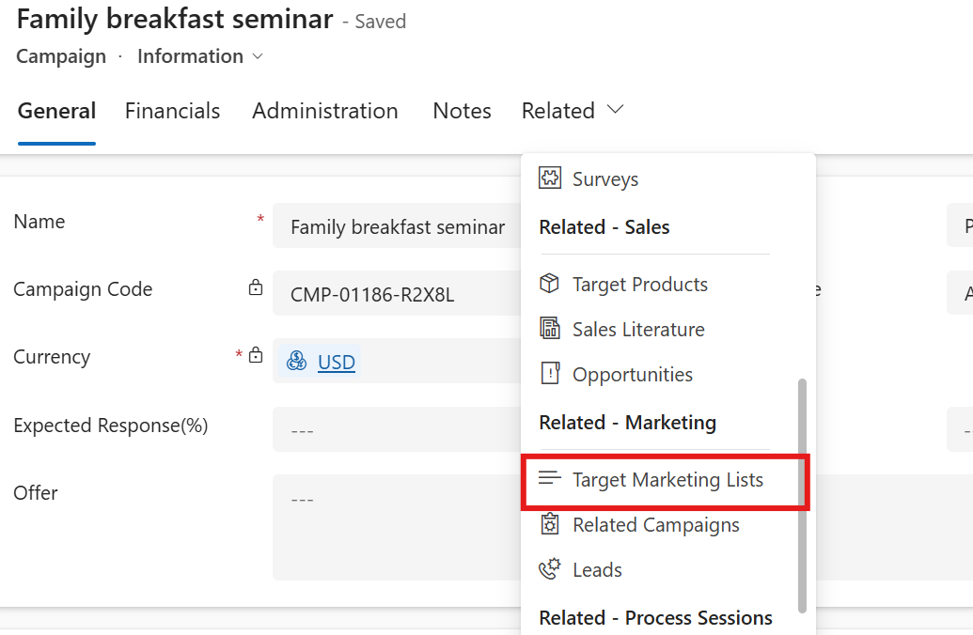Click the Related Campaigns clipboard icon
Viewport: 973px width, 635px height.
550,524
